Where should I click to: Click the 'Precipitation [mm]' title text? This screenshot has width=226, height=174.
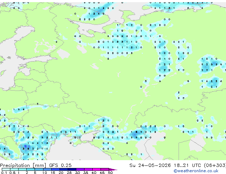23,165
